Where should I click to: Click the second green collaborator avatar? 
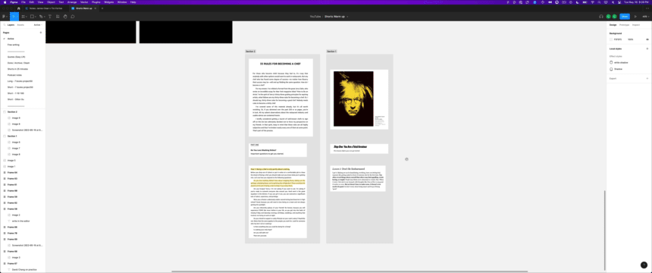pos(614,17)
